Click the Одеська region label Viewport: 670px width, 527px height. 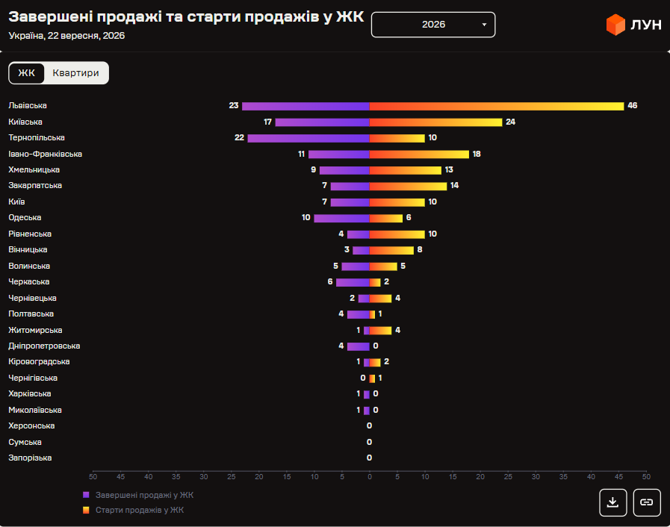pyautogui.click(x=25, y=217)
